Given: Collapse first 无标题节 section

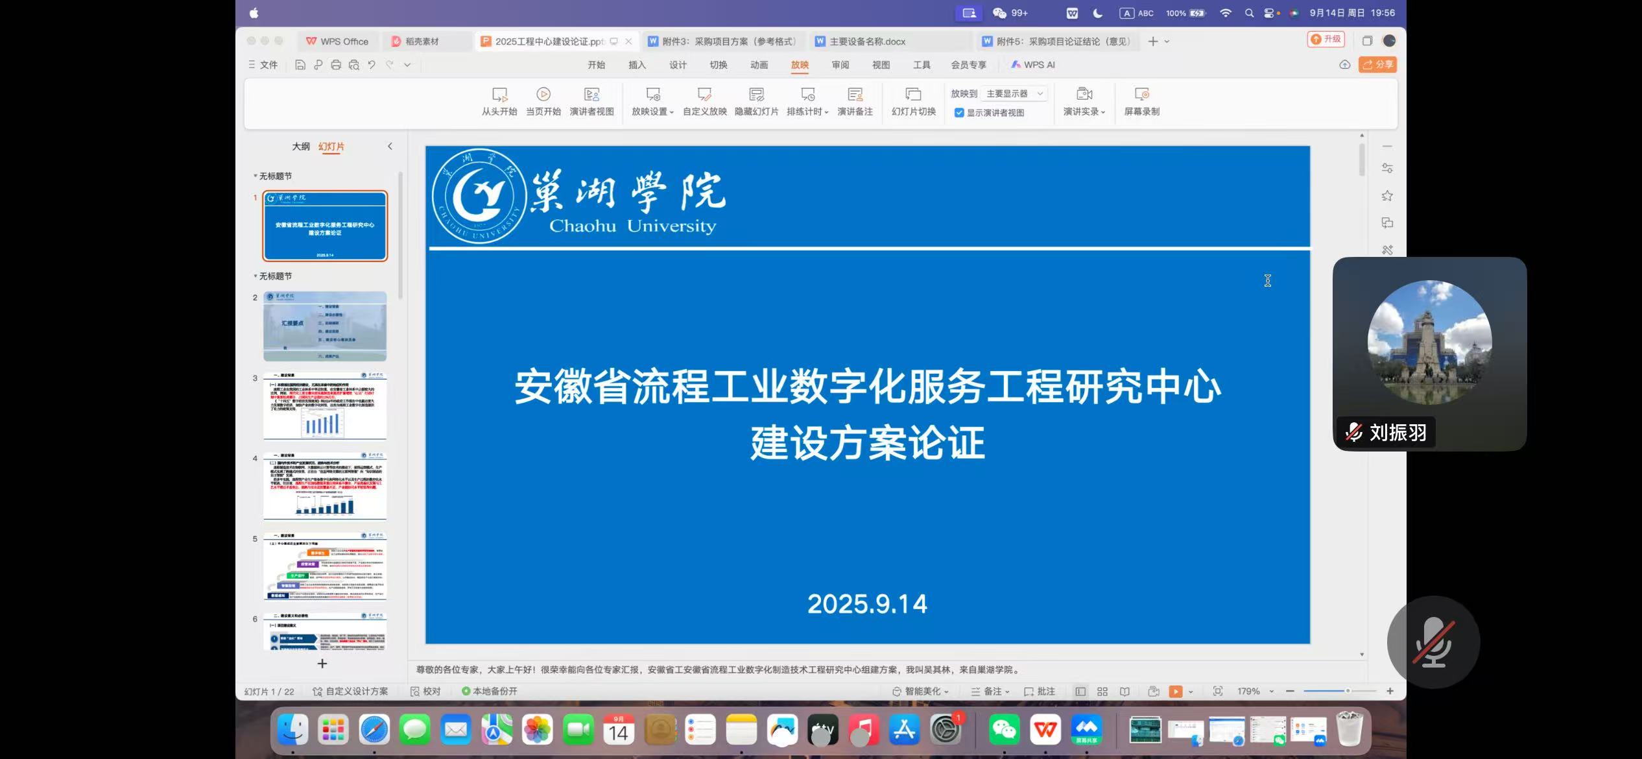Looking at the screenshot, I should (255, 176).
